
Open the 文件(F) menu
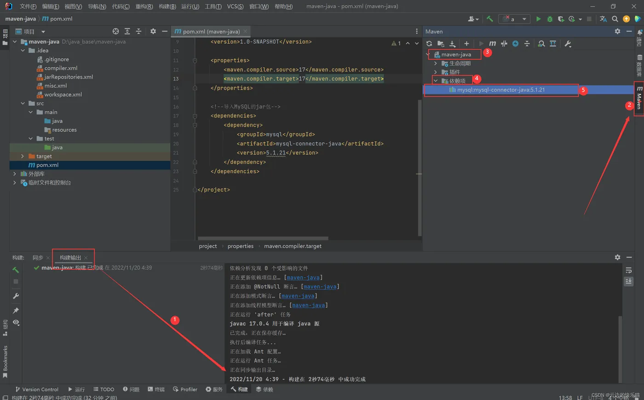coord(28,6)
